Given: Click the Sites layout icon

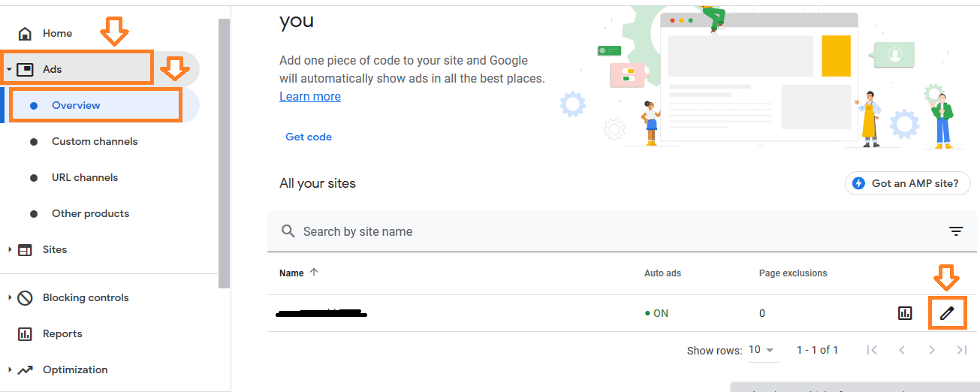Looking at the screenshot, I should point(25,250).
